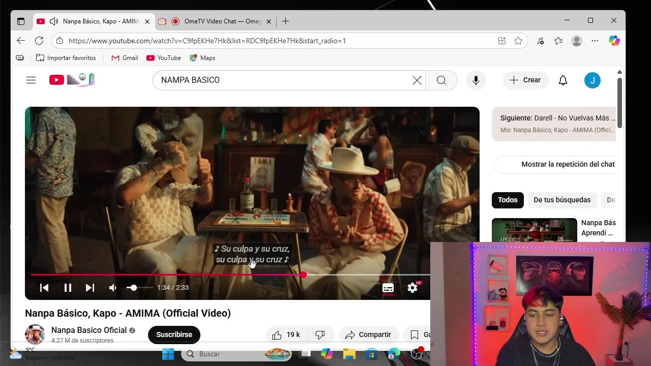Open the player settings gear
Screen dimensions: 651x366
click(412, 288)
